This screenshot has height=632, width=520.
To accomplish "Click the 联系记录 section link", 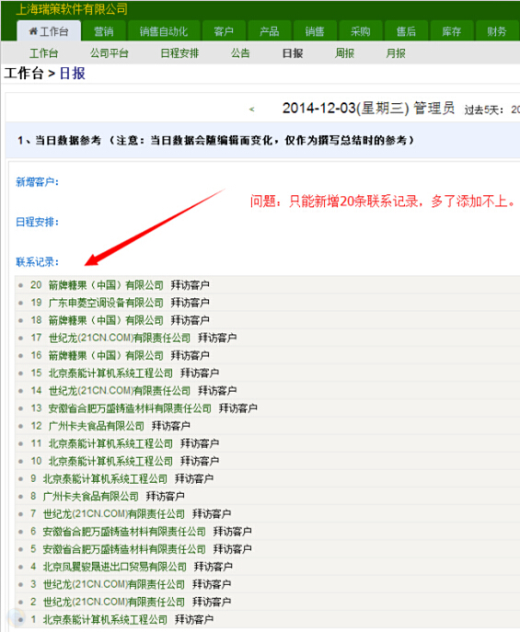I will [37, 262].
